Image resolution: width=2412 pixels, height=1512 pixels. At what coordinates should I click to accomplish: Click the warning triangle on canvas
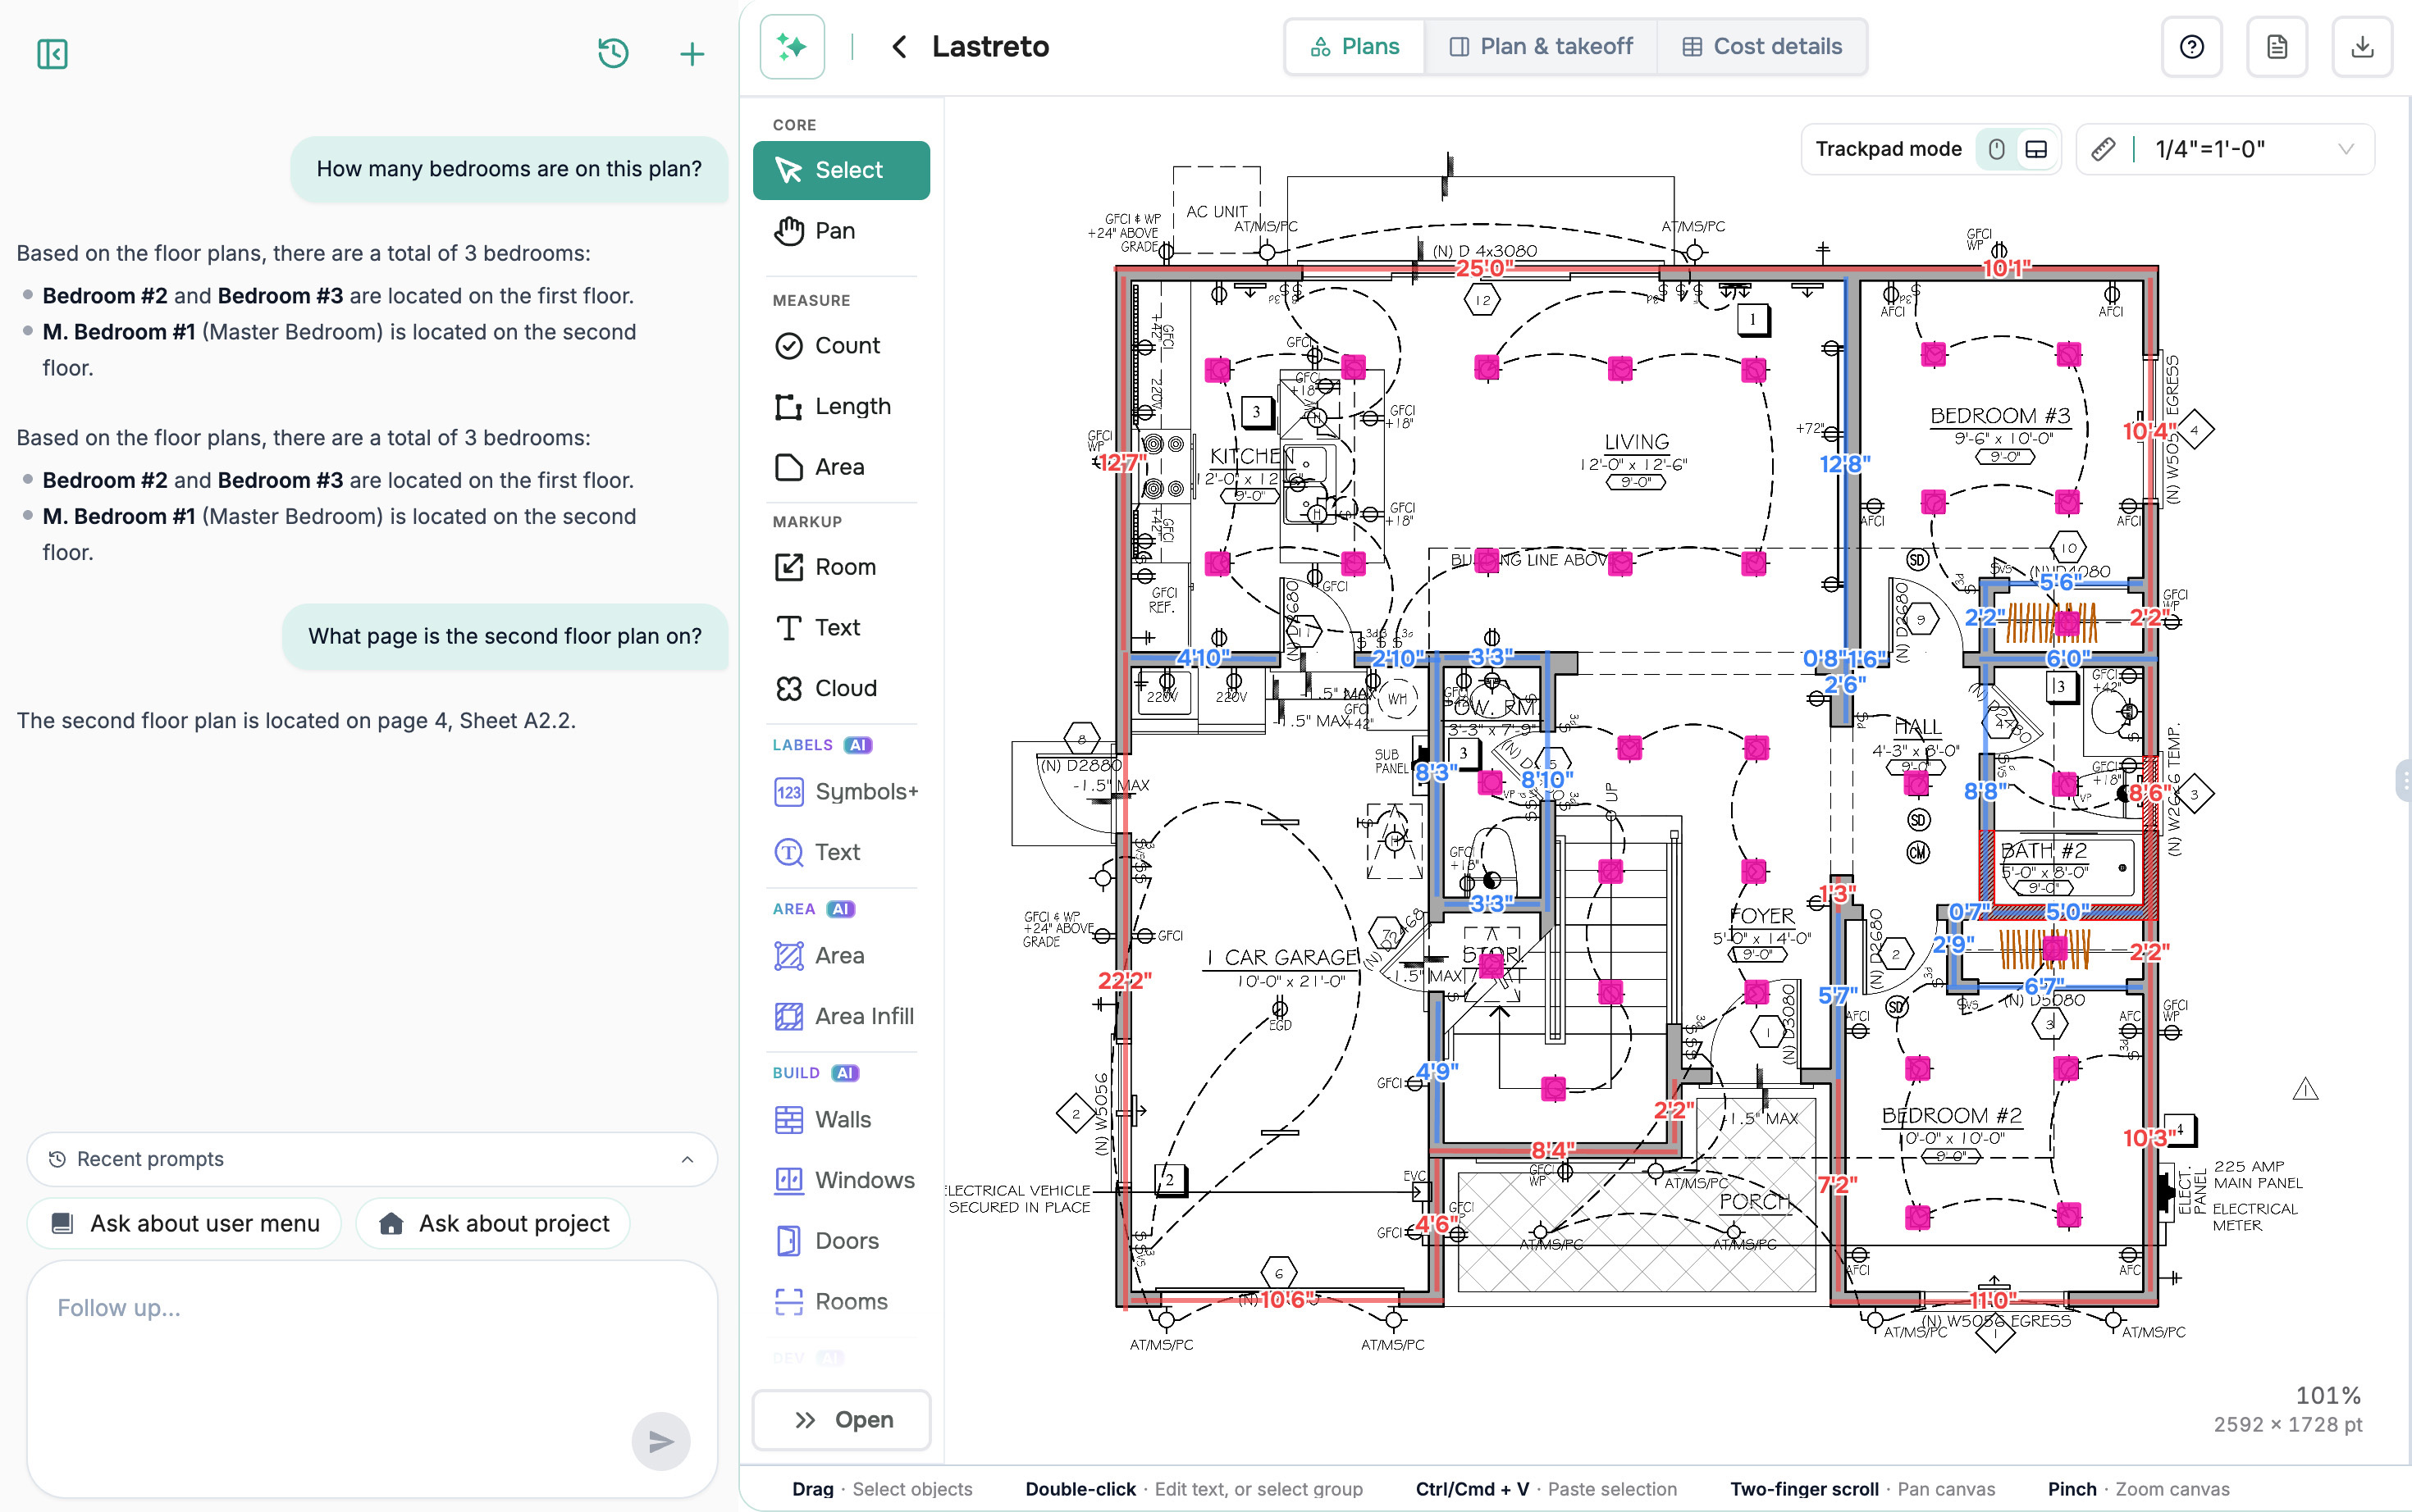[x=2305, y=1089]
